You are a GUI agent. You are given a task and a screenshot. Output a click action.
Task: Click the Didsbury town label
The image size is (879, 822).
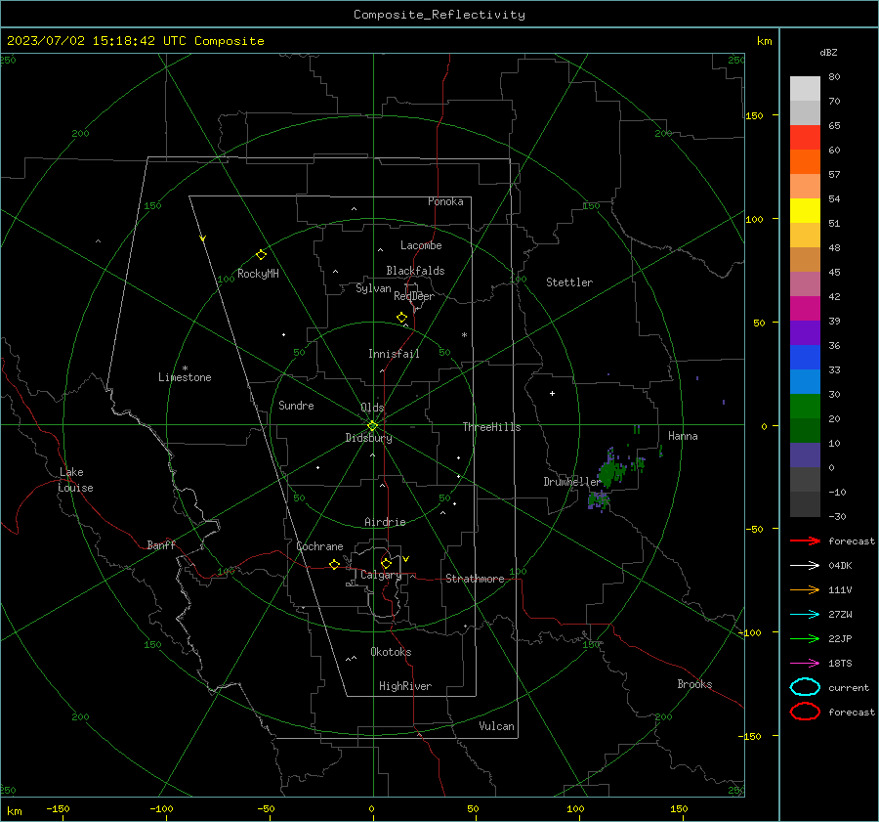[x=368, y=438]
